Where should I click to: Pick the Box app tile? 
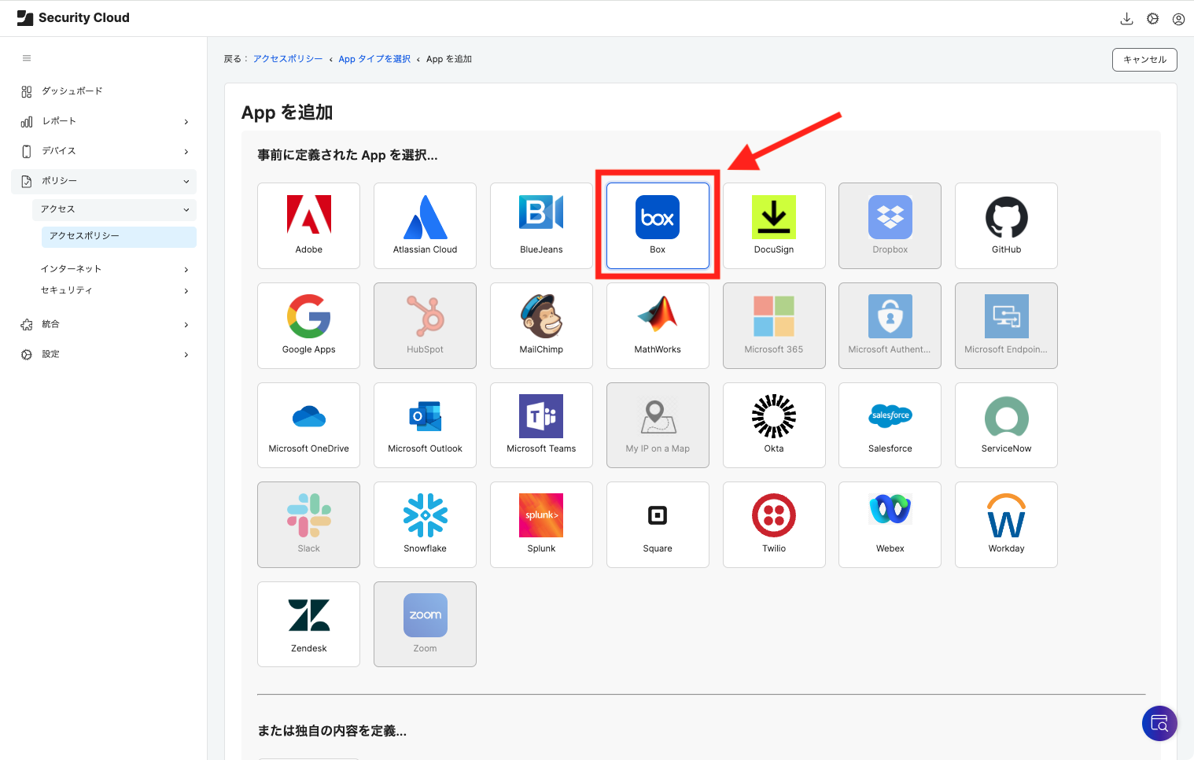coord(658,226)
